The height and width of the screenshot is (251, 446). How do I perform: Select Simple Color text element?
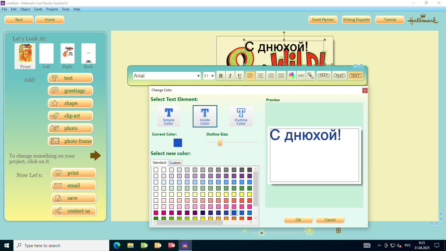pos(168,116)
